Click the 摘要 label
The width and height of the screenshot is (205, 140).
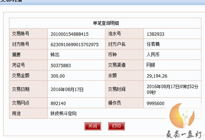coord(16,54)
